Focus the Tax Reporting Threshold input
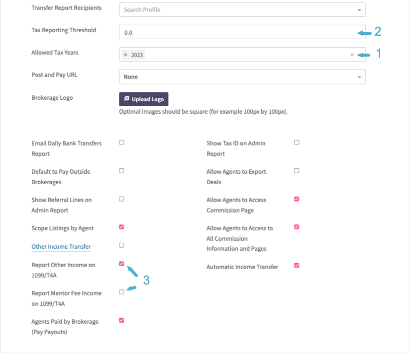 tap(242, 32)
